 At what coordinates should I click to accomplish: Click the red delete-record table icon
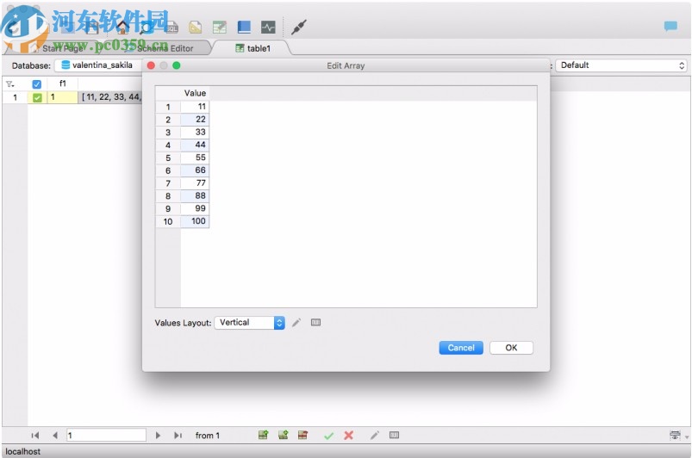(x=302, y=435)
